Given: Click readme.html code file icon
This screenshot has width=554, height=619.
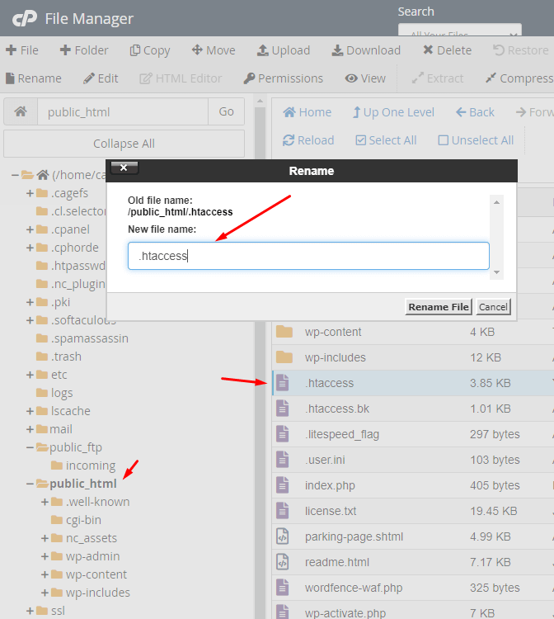Looking at the screenshot, I should coord(282,562).
